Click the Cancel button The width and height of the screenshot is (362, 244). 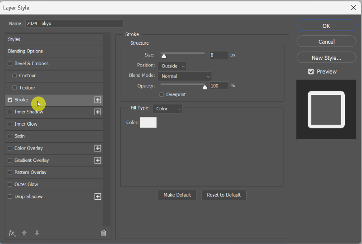point(326,42)
